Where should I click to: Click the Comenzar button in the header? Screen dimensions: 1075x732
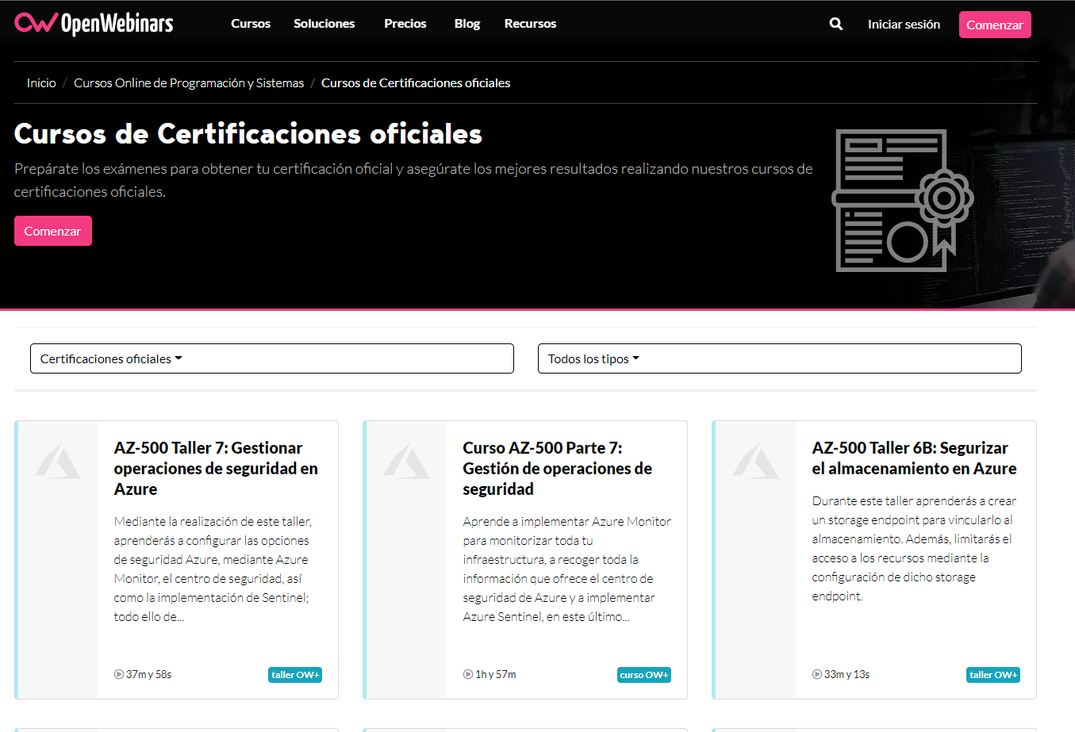995,25
